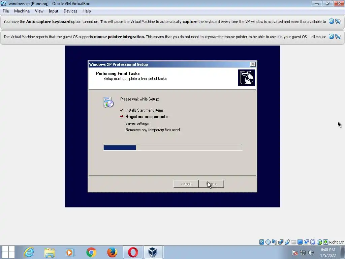This screenshot has width=345, height=259.
Task: Click the mouse integration status icon
Action: click(319, 242)
